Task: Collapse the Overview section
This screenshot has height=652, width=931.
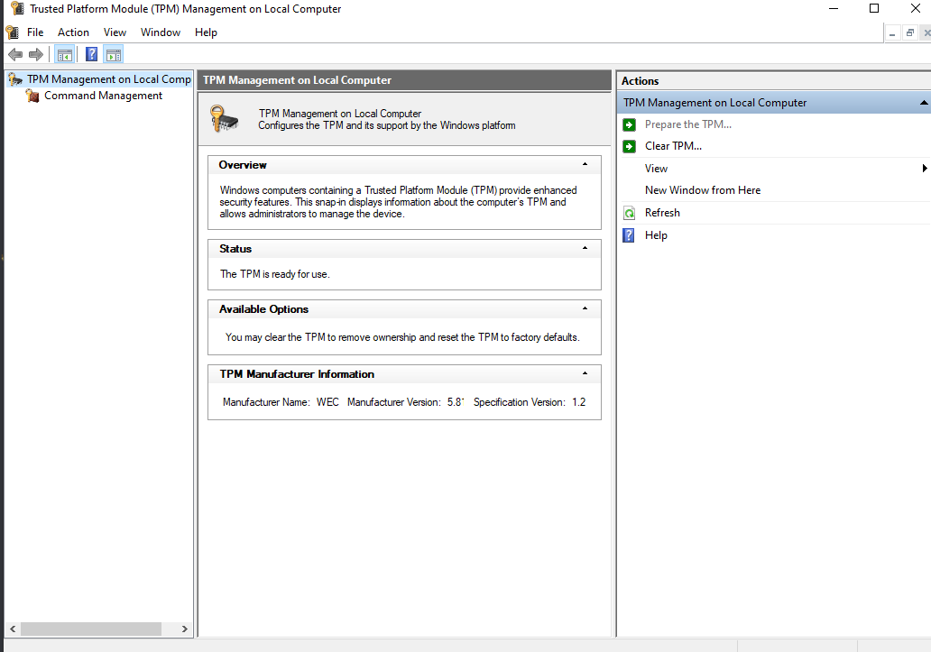Action: [x=585, y=164]
